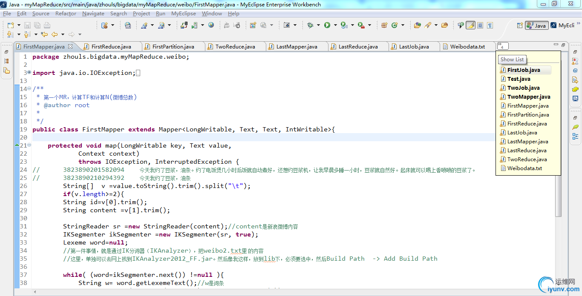Expand folded import block on line 3

[x=29, y=73]
